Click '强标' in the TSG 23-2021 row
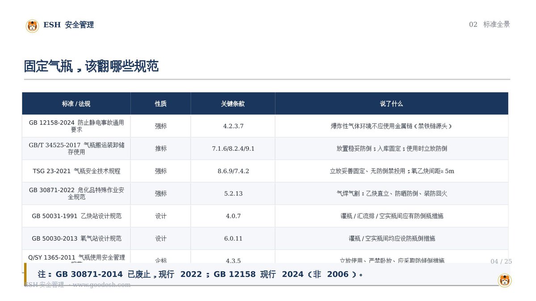This screenshot has width=536, height=301. [x=161, y=171]
